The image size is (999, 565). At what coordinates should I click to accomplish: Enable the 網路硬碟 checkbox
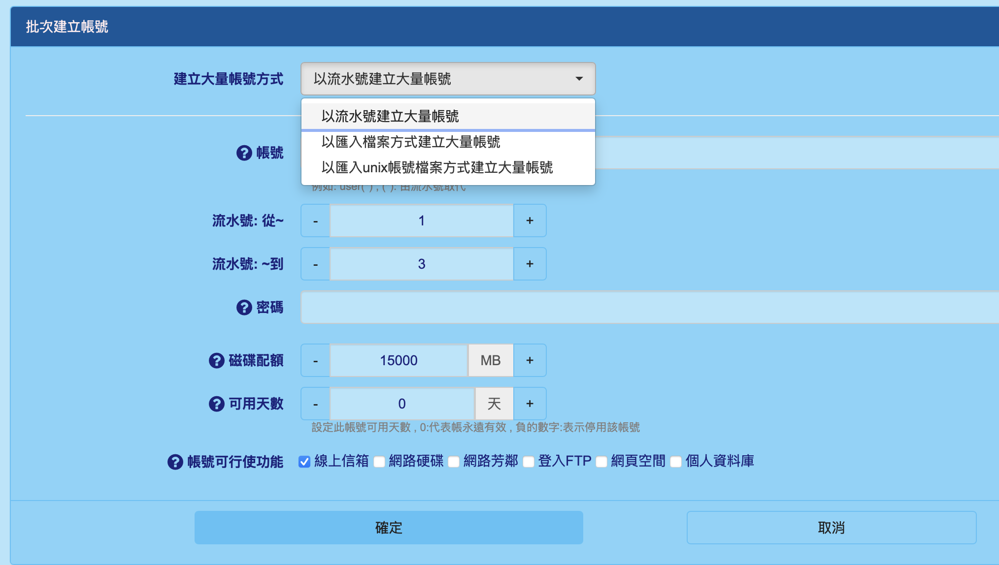(x=379, y=462)
